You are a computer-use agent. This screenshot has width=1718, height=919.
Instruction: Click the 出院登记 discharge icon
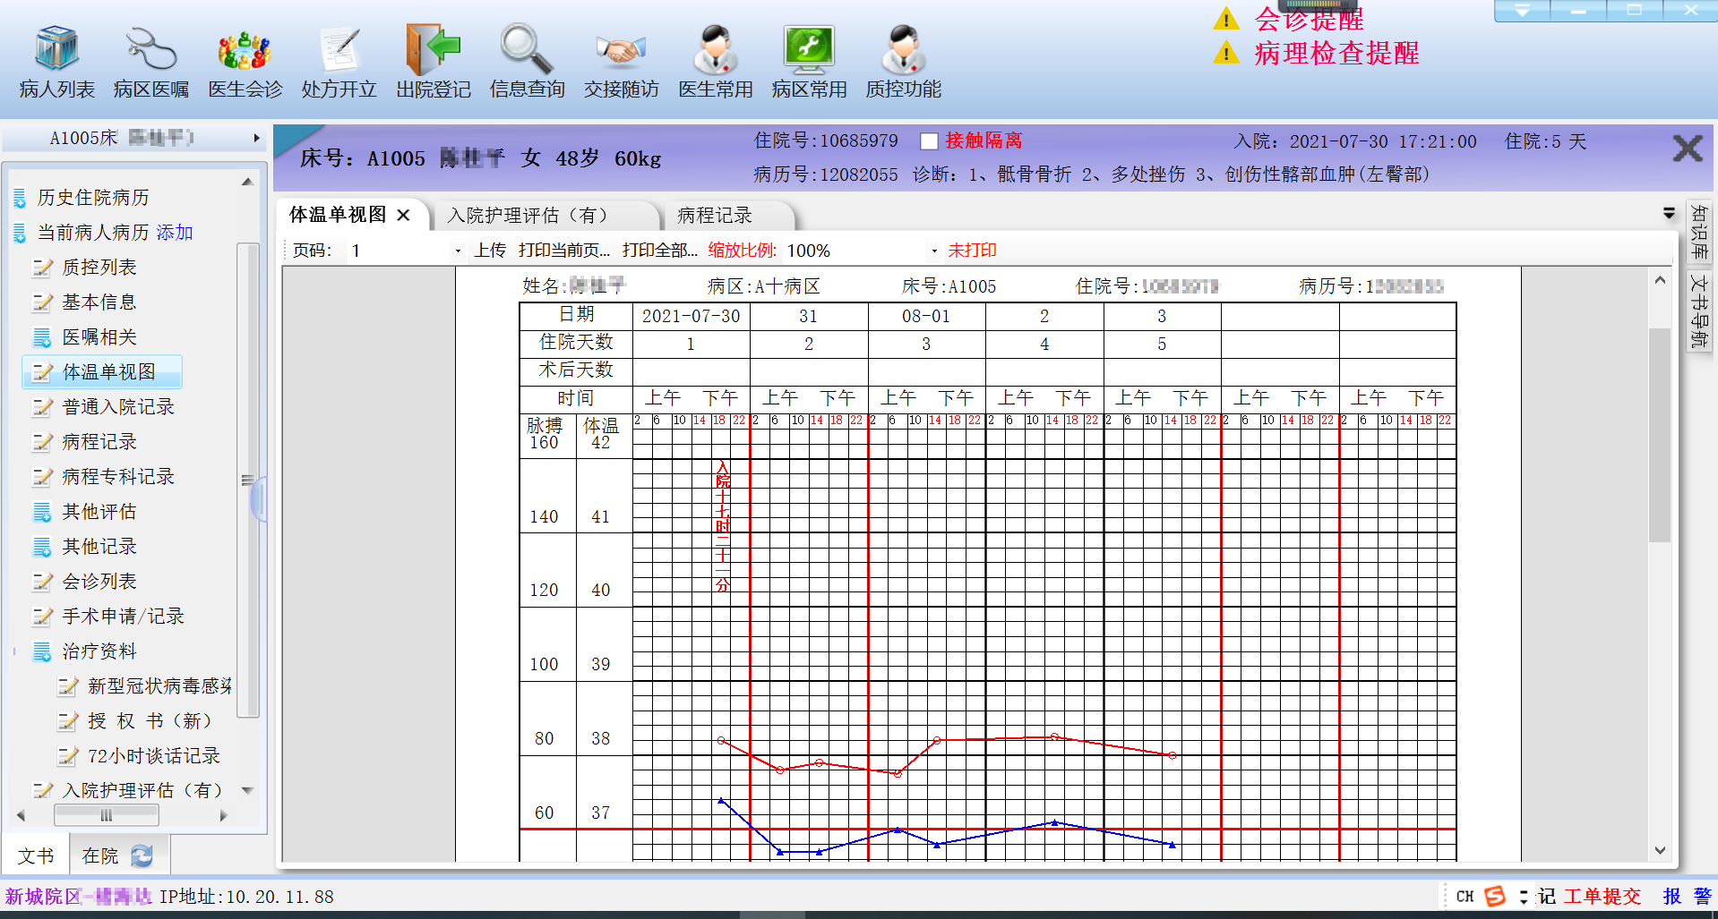click(x=434, y=49)
